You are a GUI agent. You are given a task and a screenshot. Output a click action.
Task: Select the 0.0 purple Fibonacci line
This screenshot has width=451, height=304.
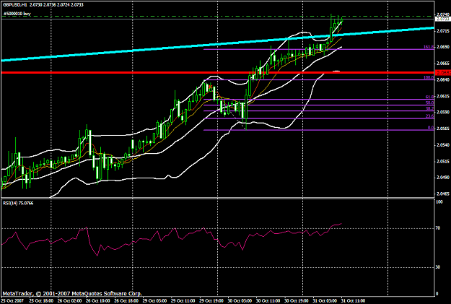[319, 130]
